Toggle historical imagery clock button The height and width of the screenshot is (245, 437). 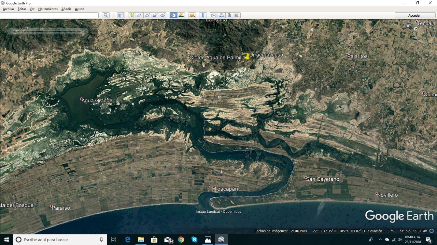(173, 15)
